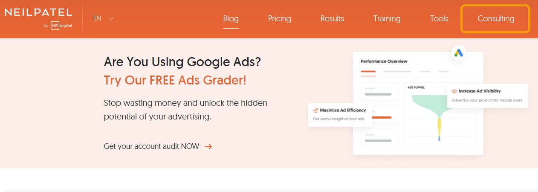Click the Consulting button
The width and height of the screenshot is (538, 192).
tap(495, 19)
